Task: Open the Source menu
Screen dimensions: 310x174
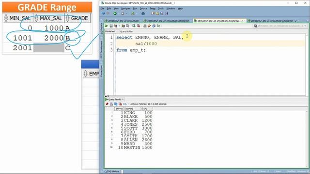Action: pyautogui.click(x=143, y=9)
